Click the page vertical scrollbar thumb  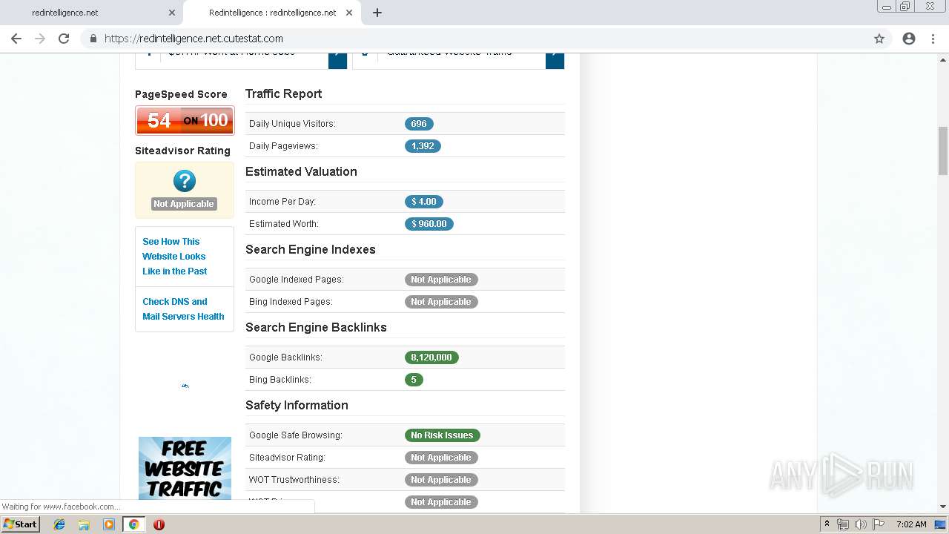pyautogui.click(x=943, y=151)
